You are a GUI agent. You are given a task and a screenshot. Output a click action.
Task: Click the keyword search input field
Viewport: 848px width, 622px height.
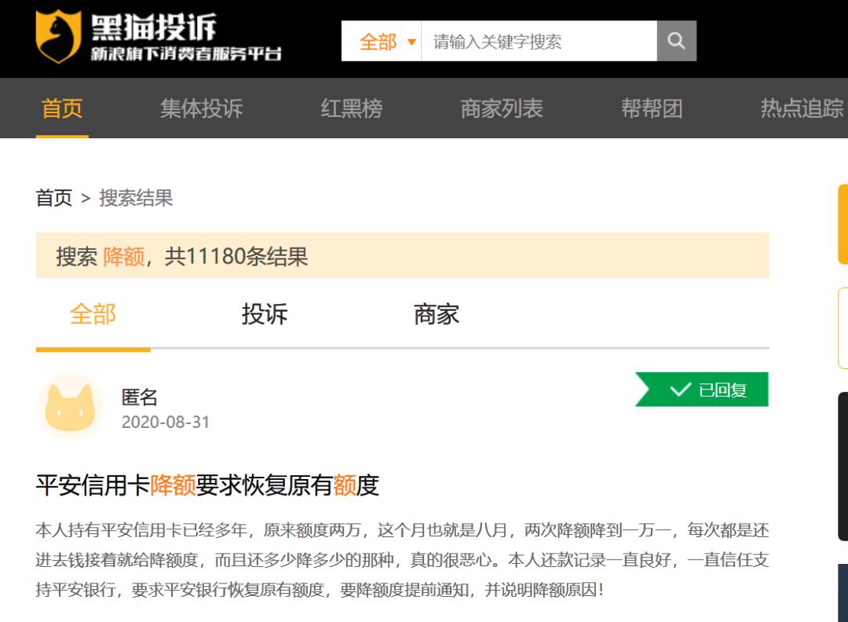(x=538, y=40)
